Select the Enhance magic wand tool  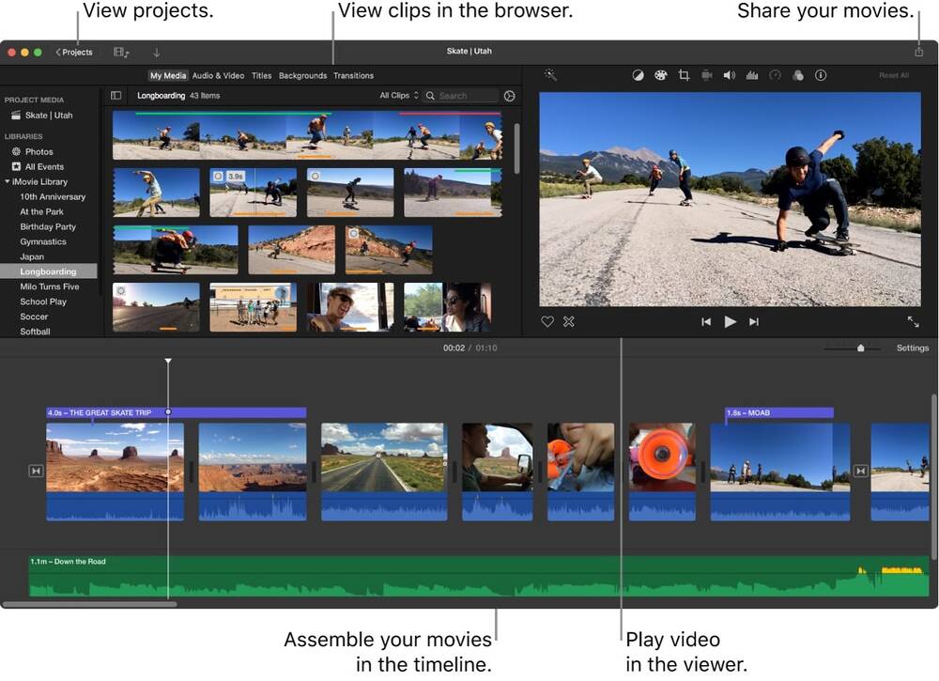(549, 75)
